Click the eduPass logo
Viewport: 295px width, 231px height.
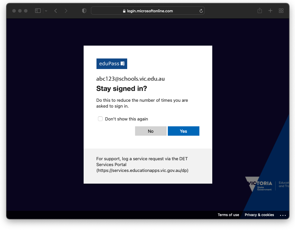tap(112, 64)
